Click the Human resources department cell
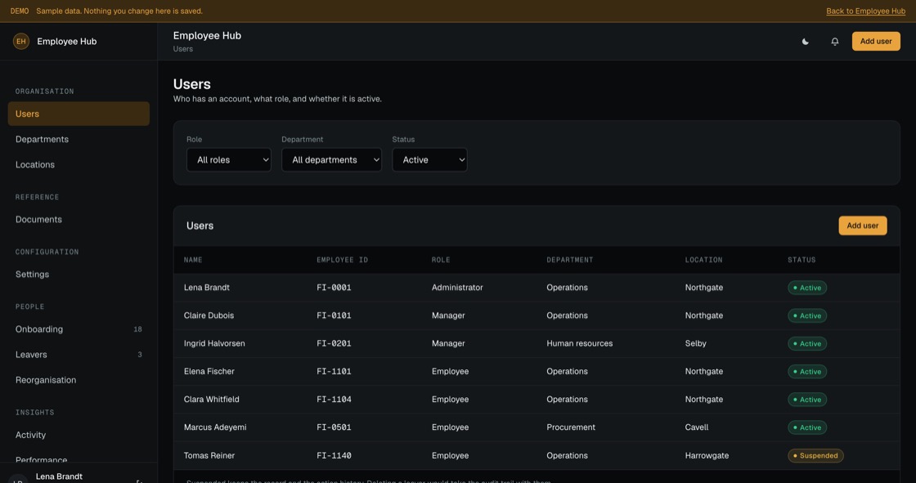The width and height of the screenshot is (916, 483). (x=580, y=343)
